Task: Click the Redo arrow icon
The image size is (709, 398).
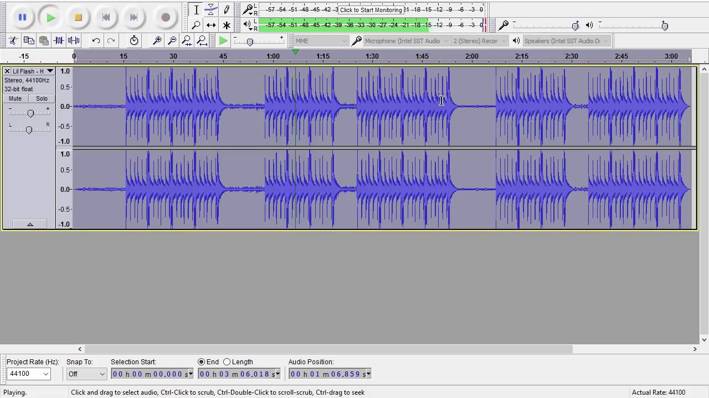Action: click(x=111, y=40)
